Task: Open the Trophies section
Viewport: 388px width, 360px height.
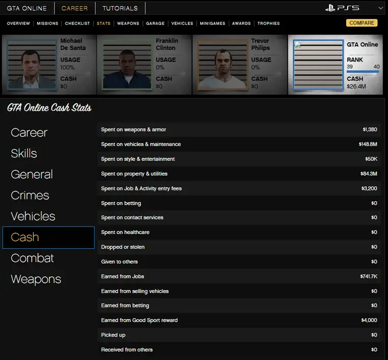Action: 269,23
